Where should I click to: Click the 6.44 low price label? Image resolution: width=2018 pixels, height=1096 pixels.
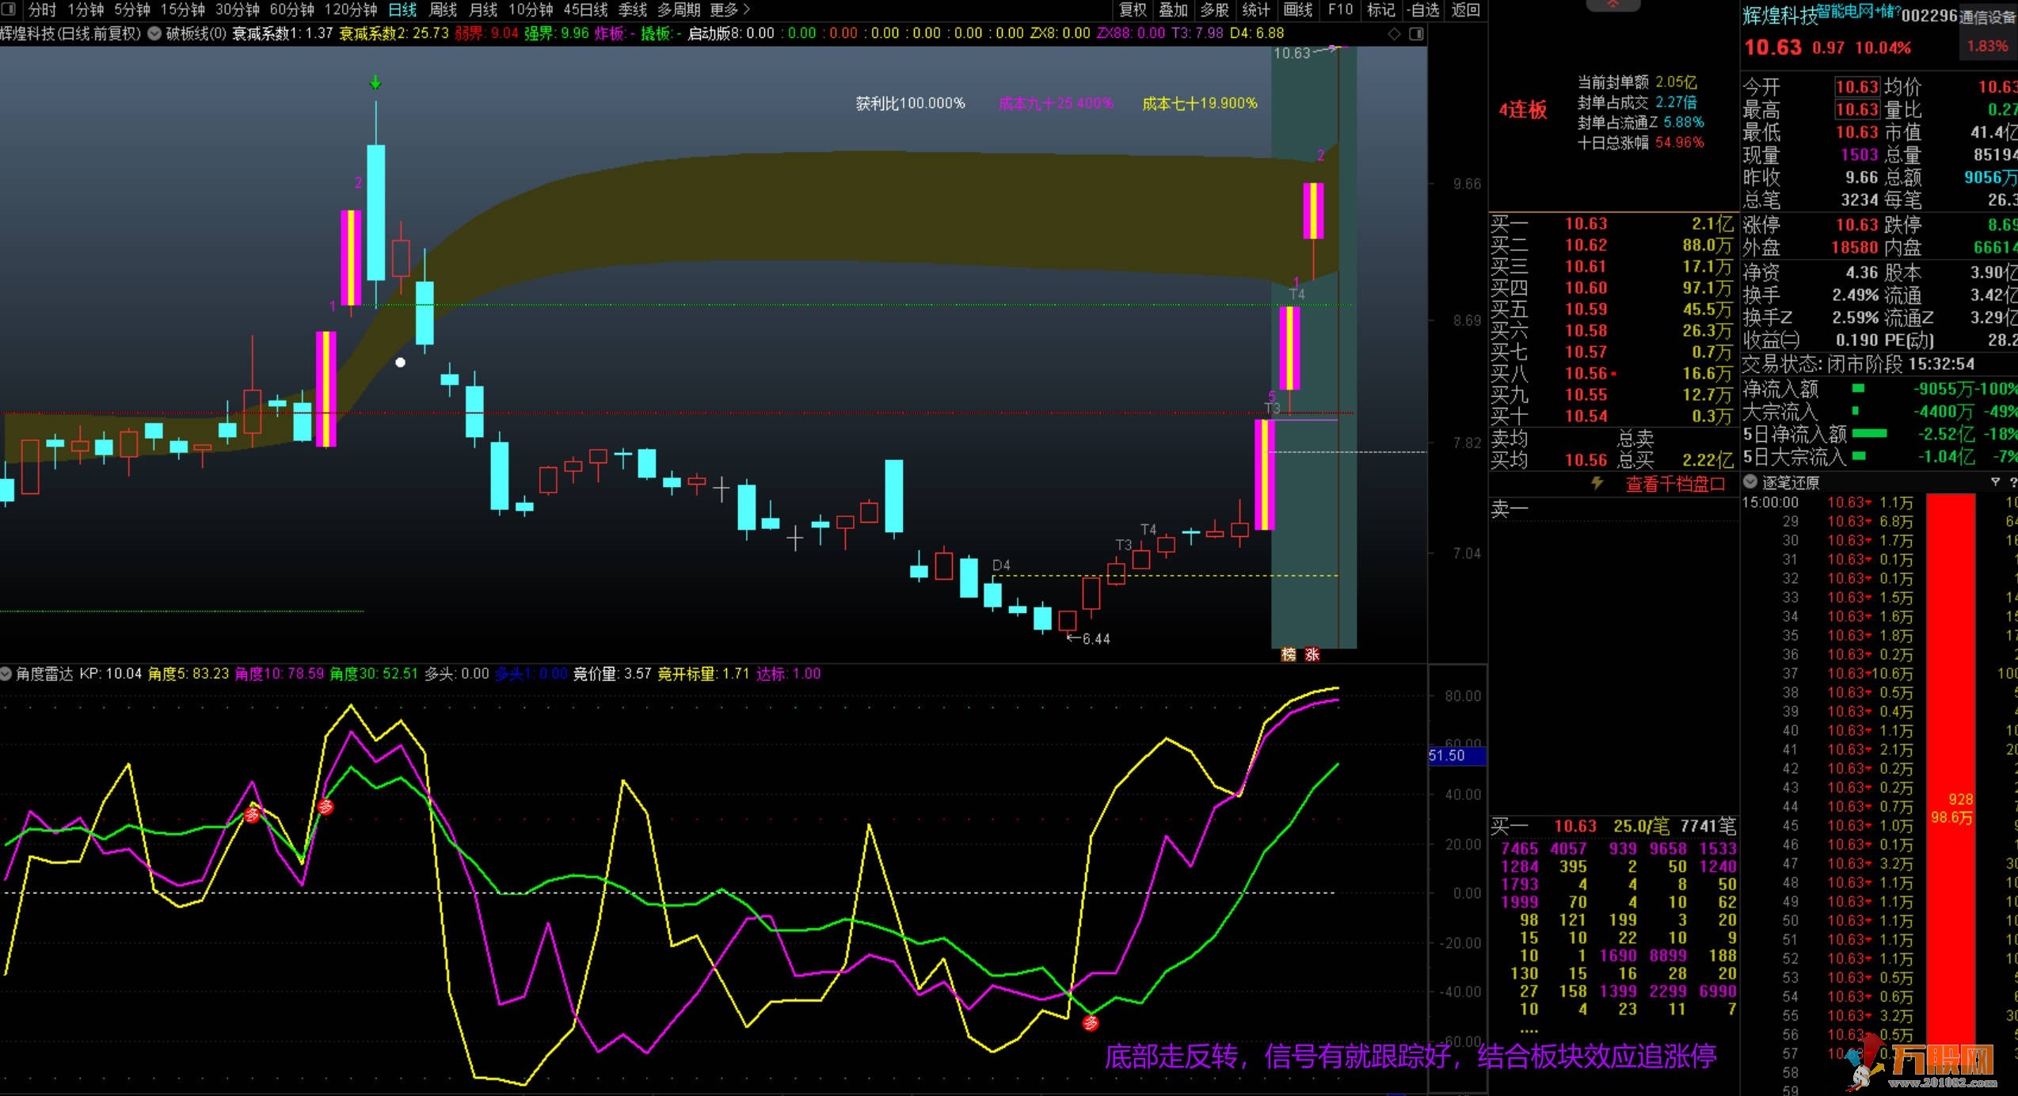(1096, 639)
